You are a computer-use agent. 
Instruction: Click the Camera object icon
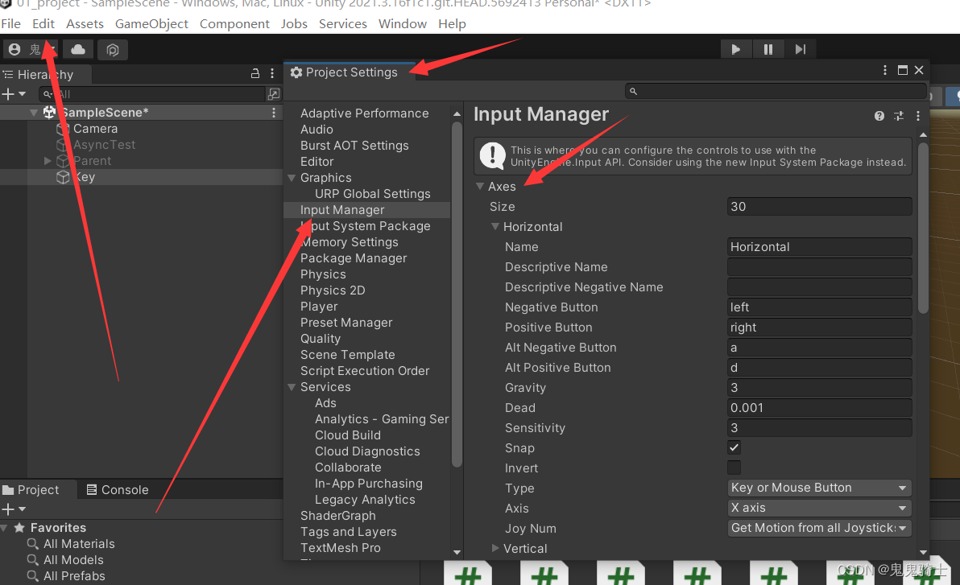(63, 129)
